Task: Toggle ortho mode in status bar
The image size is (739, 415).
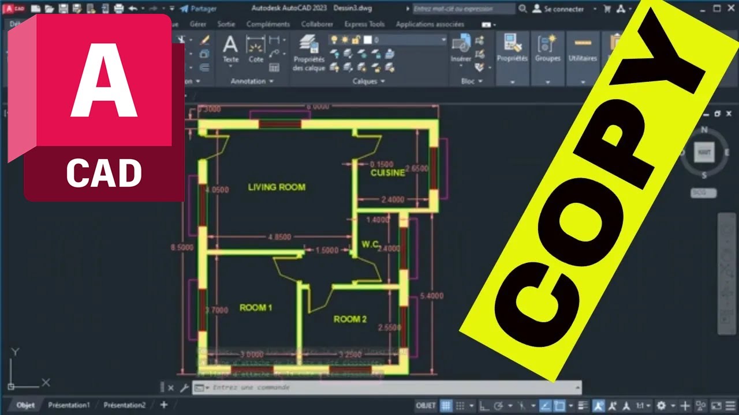Action: click(x=484, y=406)
